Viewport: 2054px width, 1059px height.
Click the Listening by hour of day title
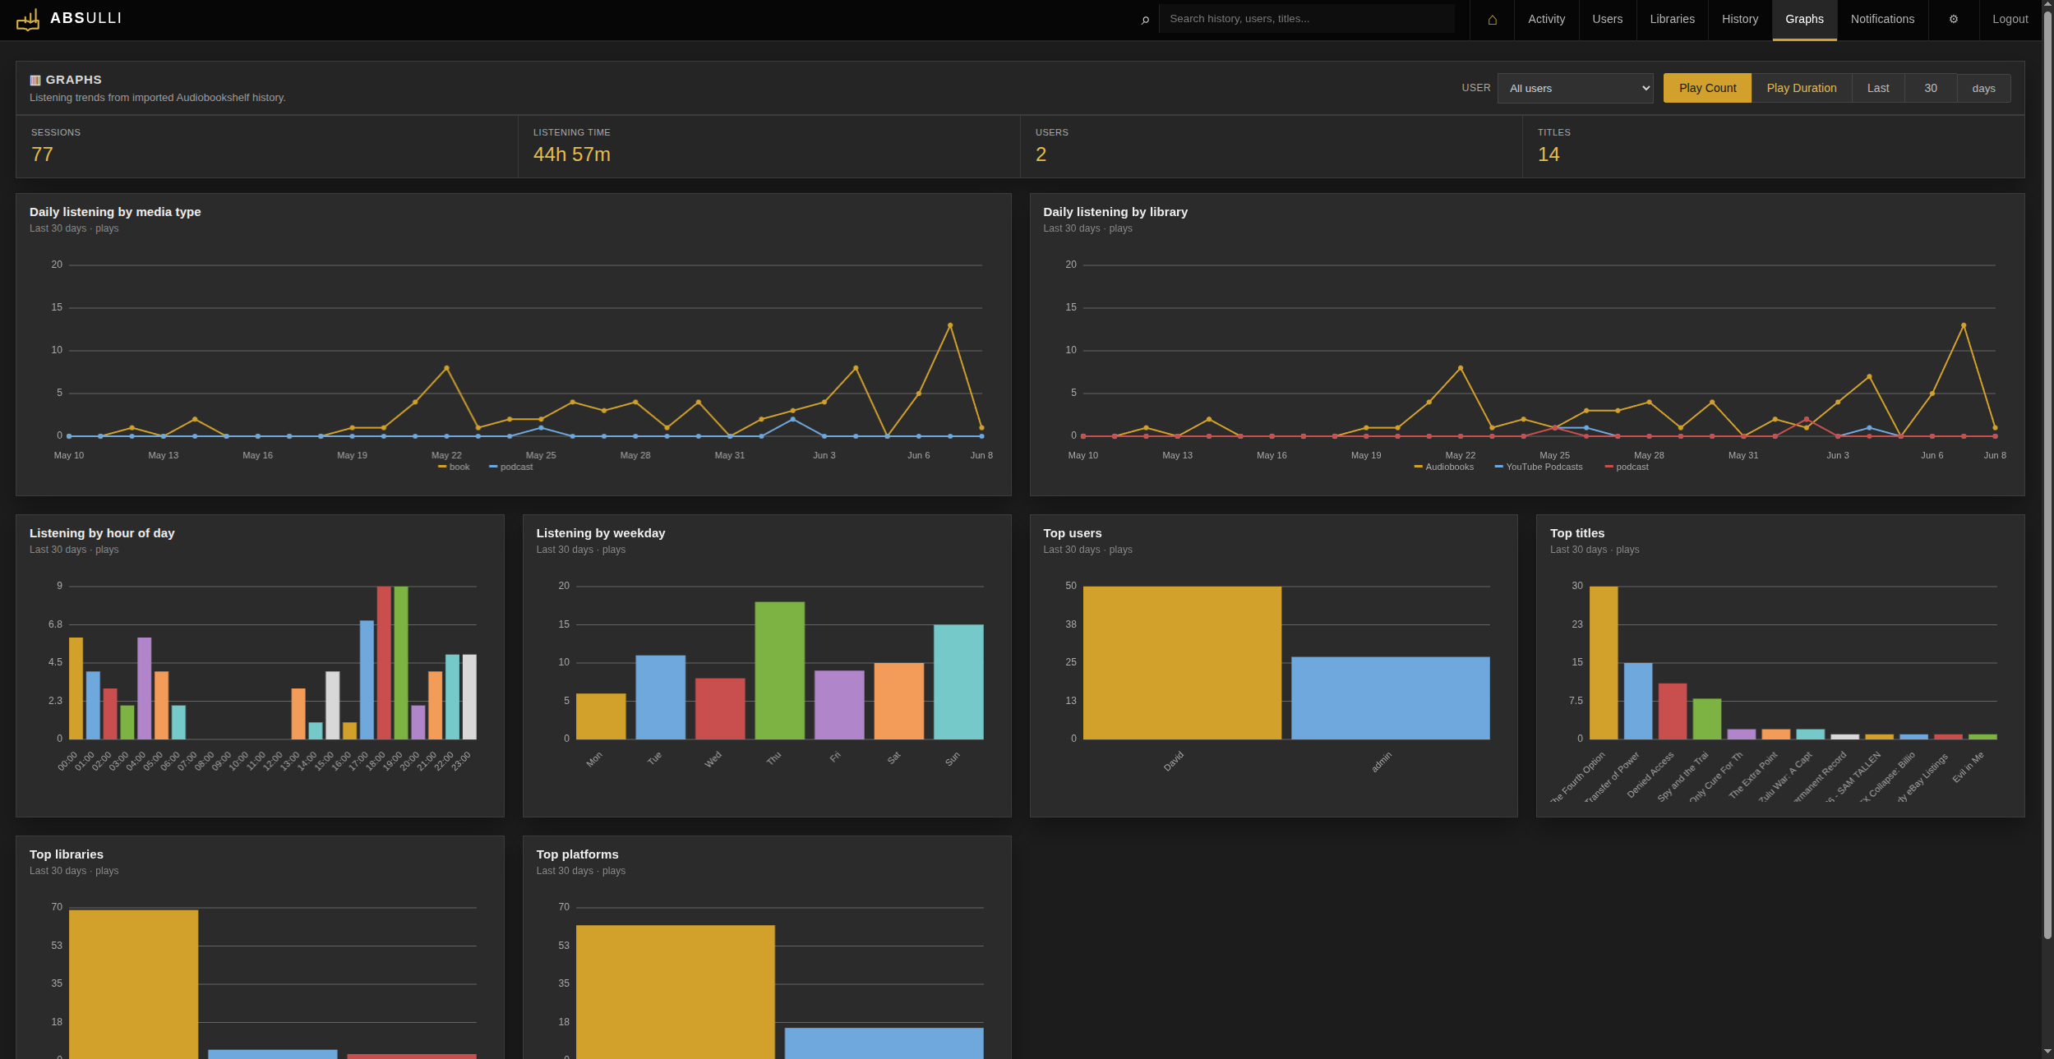102,533
